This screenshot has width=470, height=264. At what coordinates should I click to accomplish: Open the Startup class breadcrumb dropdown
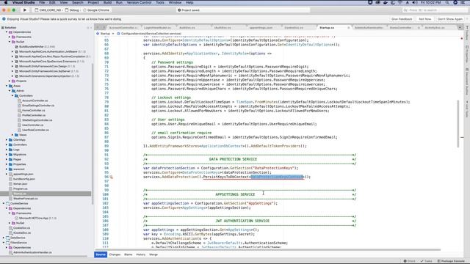click(x=106, y=34)
